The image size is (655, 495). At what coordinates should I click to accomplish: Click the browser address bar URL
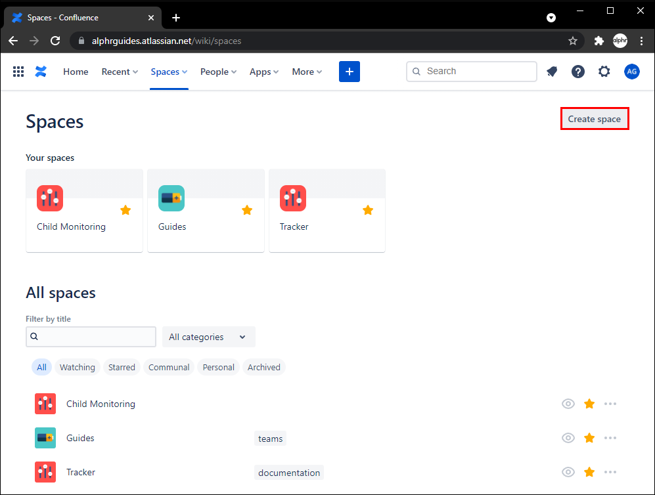(x=166, y=41)
